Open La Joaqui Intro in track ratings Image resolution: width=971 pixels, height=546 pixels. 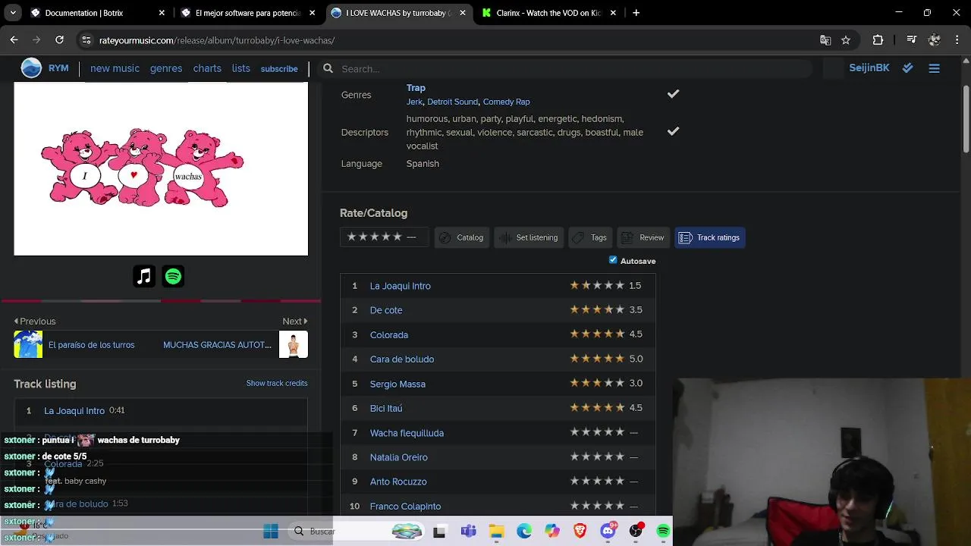[x=400, y=286]
